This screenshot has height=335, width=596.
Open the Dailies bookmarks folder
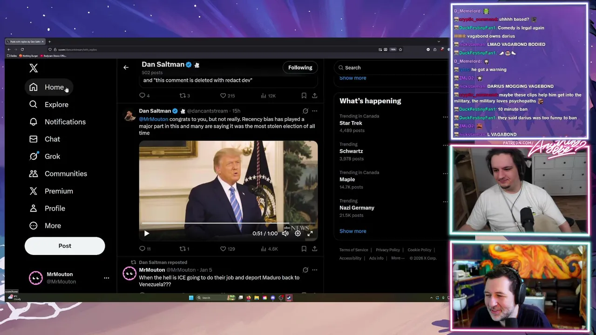pos(12,56)
